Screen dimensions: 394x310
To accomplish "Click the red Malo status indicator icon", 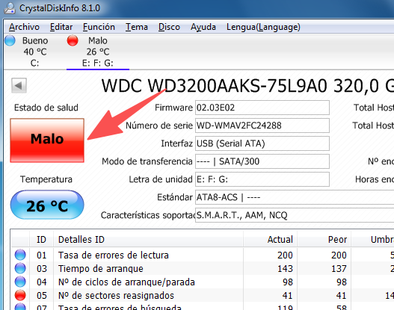I will 73,40.
